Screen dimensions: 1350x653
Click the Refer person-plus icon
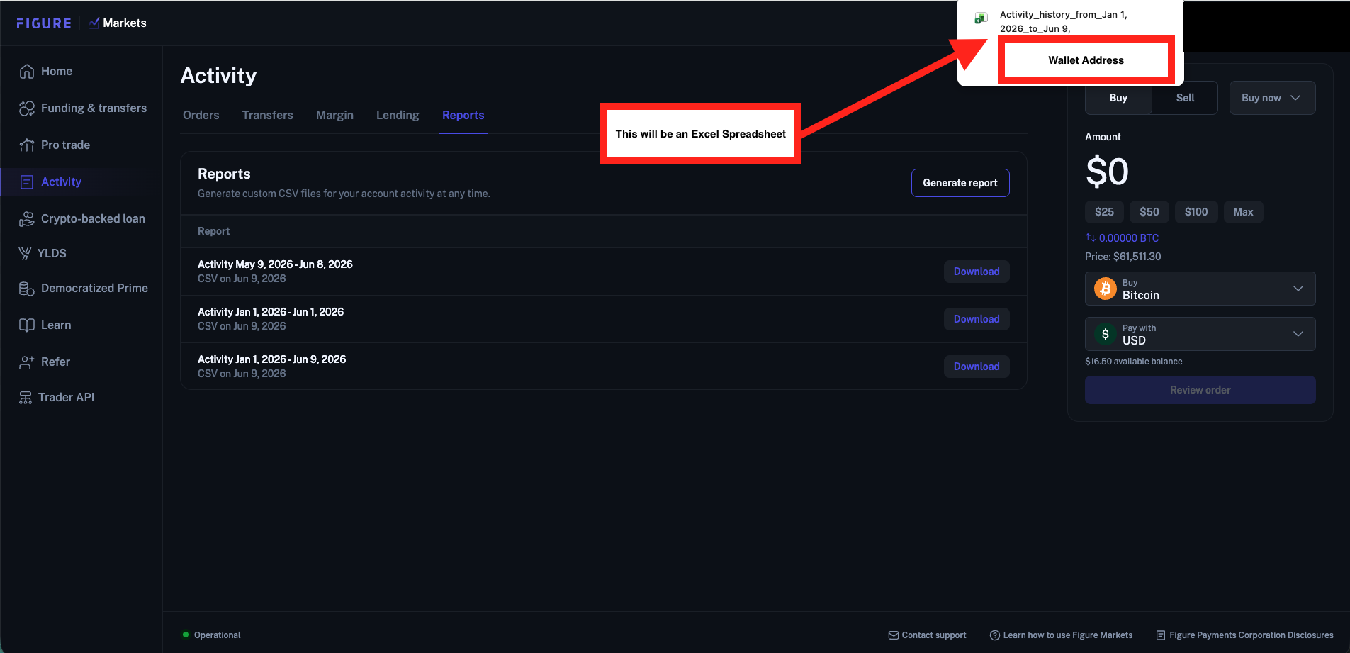27,362
